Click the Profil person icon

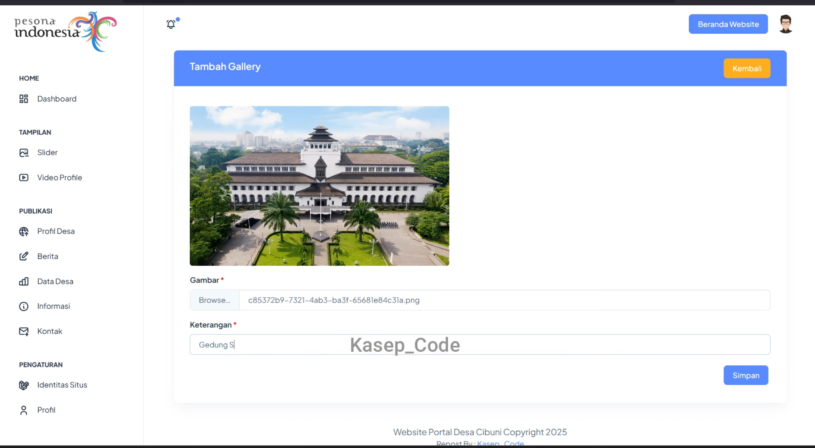(x=24, y=410)
